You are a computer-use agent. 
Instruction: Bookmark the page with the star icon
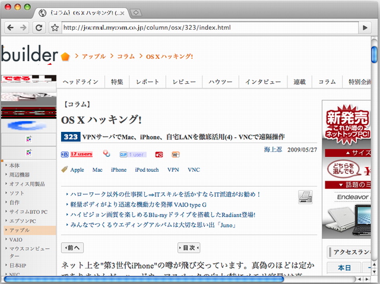55,28
